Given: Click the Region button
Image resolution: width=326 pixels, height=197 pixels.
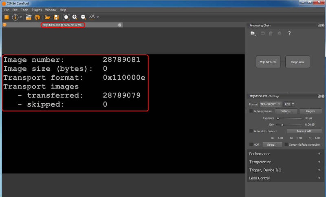Looking at the screenshot, I should (310, 111).
